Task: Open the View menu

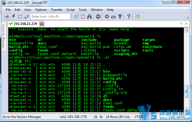Action: coord(28,10)
